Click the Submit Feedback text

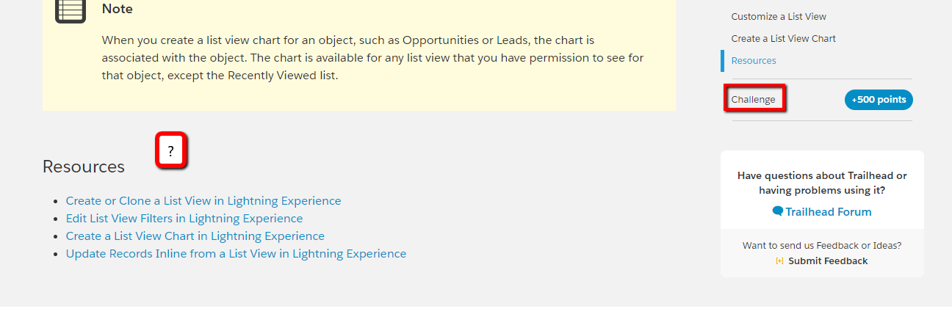tap(828, 261)
